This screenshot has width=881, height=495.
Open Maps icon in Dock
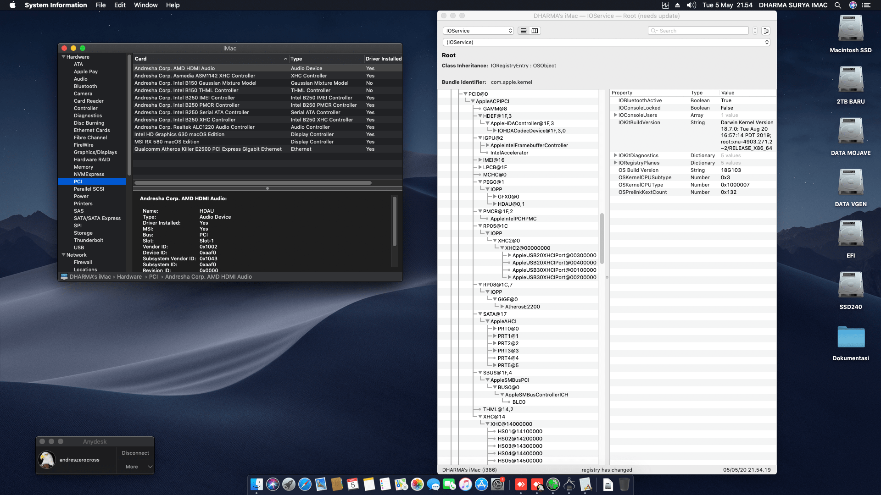(x=401, y=484)
